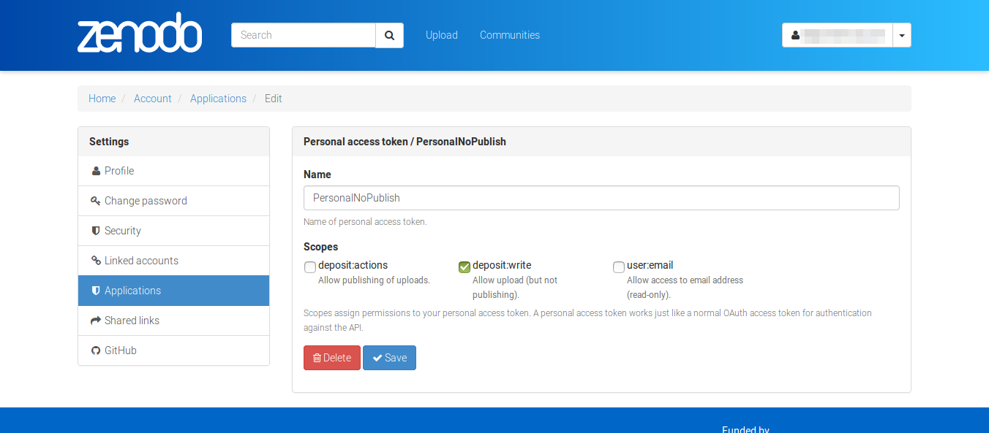
Task: Click the Linked accounts chain icon
Action: 95,260
